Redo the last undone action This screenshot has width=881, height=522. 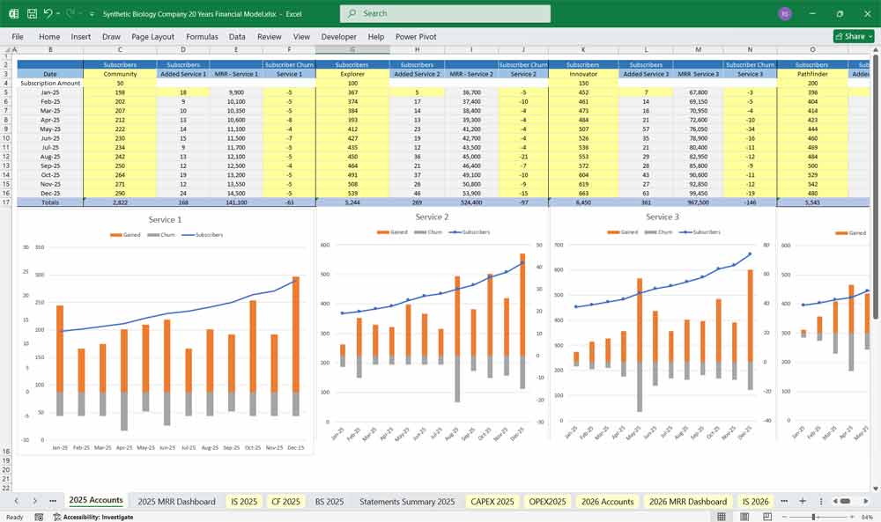click(70, 12)
